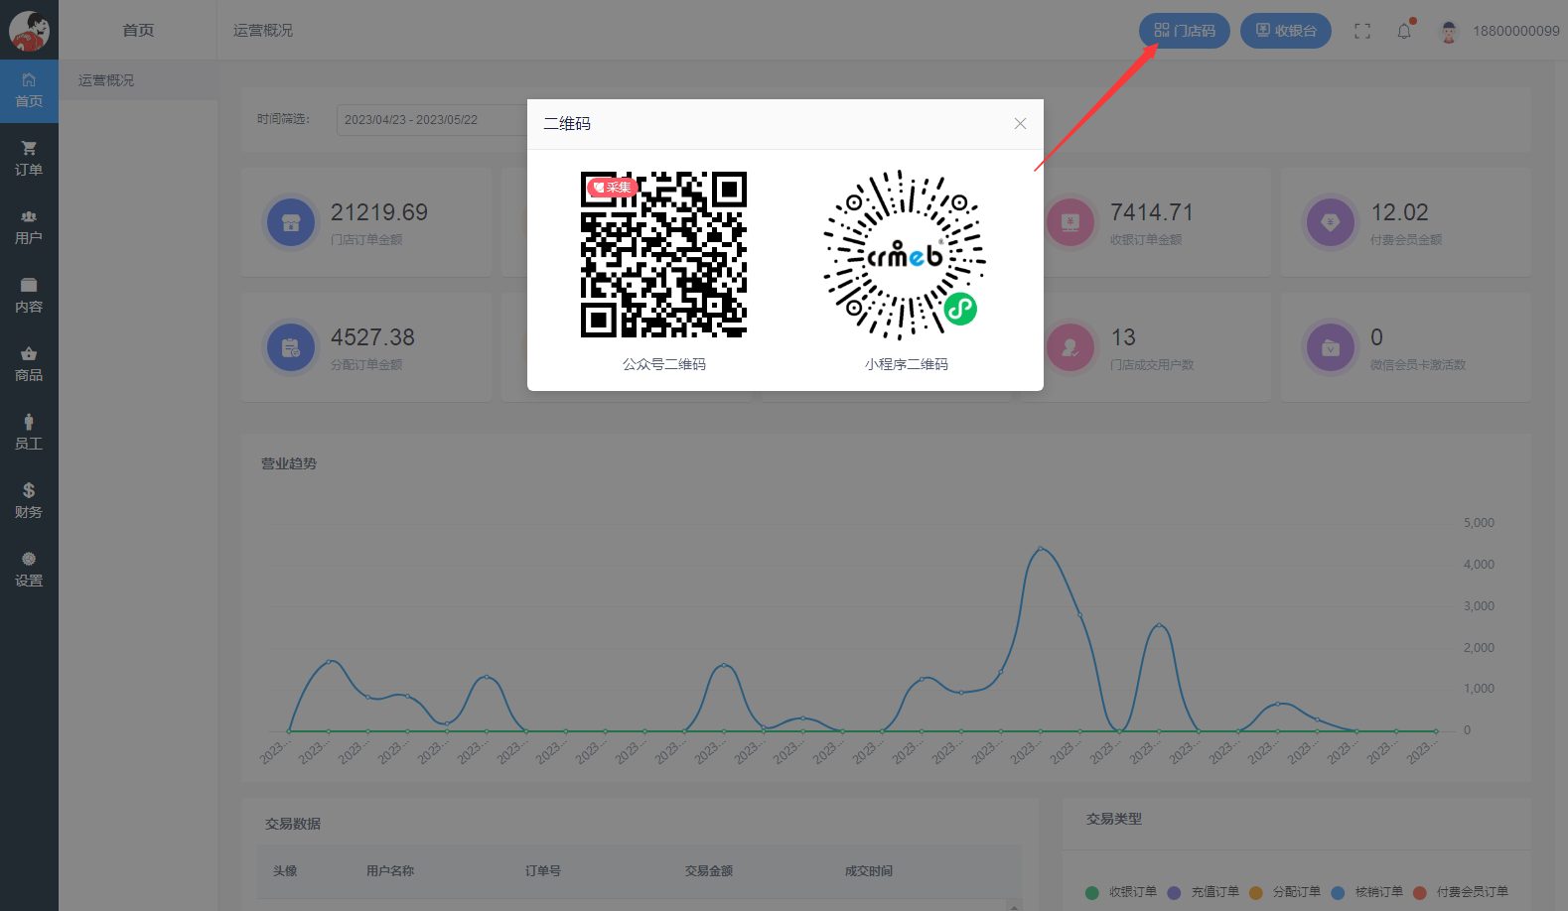Click the value 4527.38
This screenshot has width=1568, height=911.
pyautogui.click(x=372, y=337)
